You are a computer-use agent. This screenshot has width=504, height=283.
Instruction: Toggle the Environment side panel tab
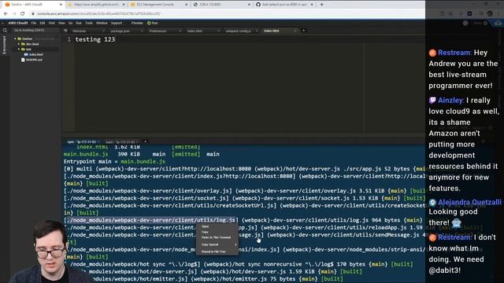[x=4, y=45]
